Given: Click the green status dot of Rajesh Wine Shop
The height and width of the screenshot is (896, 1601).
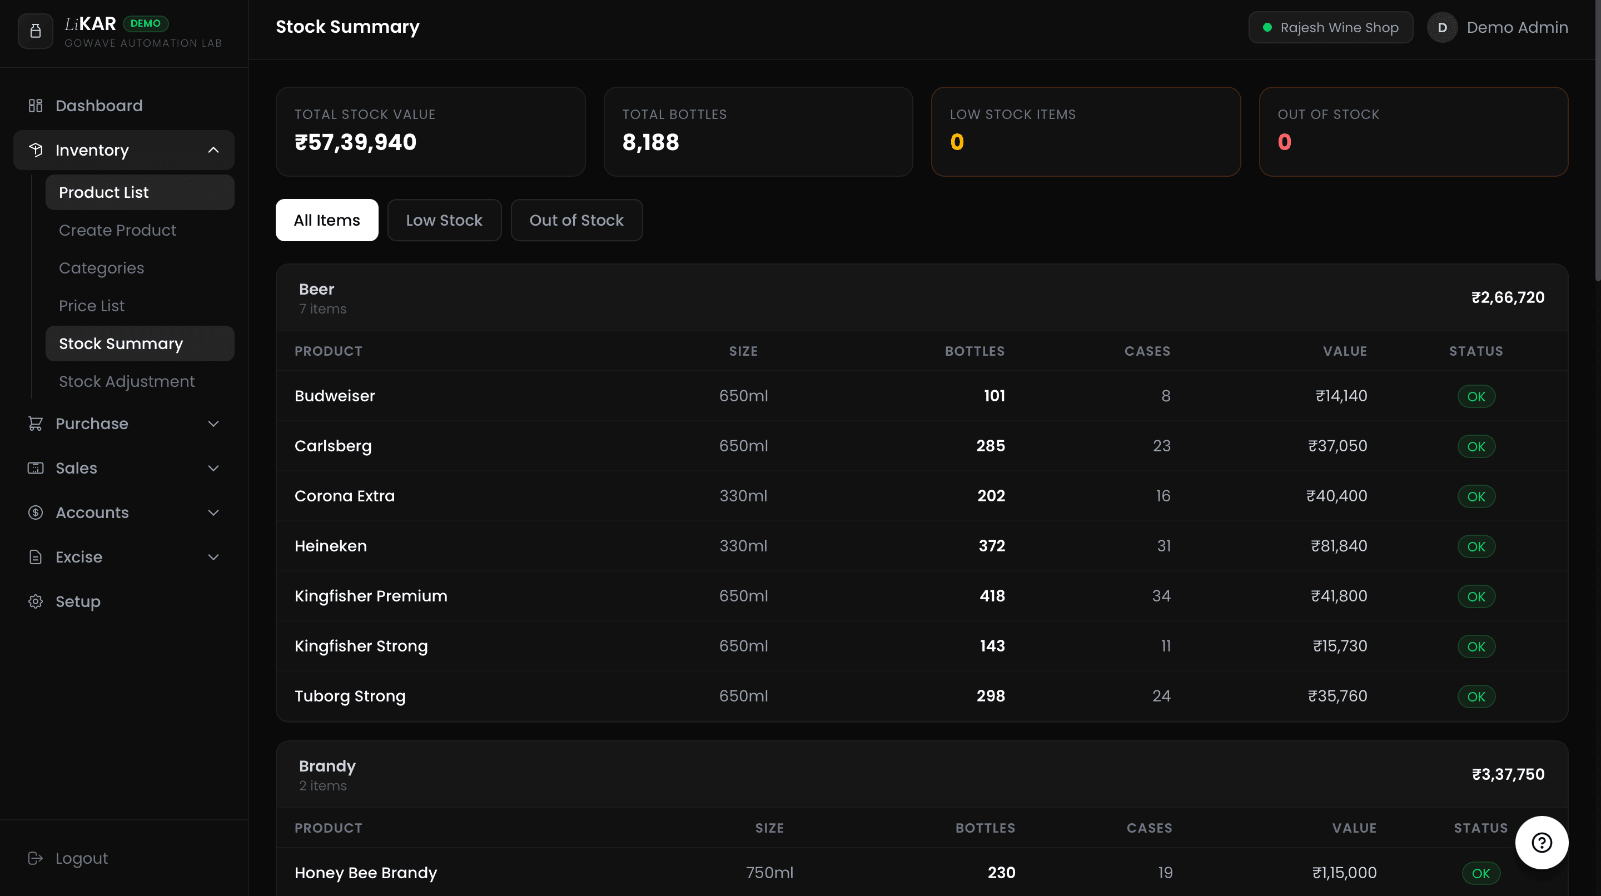Looking at the screenshot, I should click(1267, 27).
